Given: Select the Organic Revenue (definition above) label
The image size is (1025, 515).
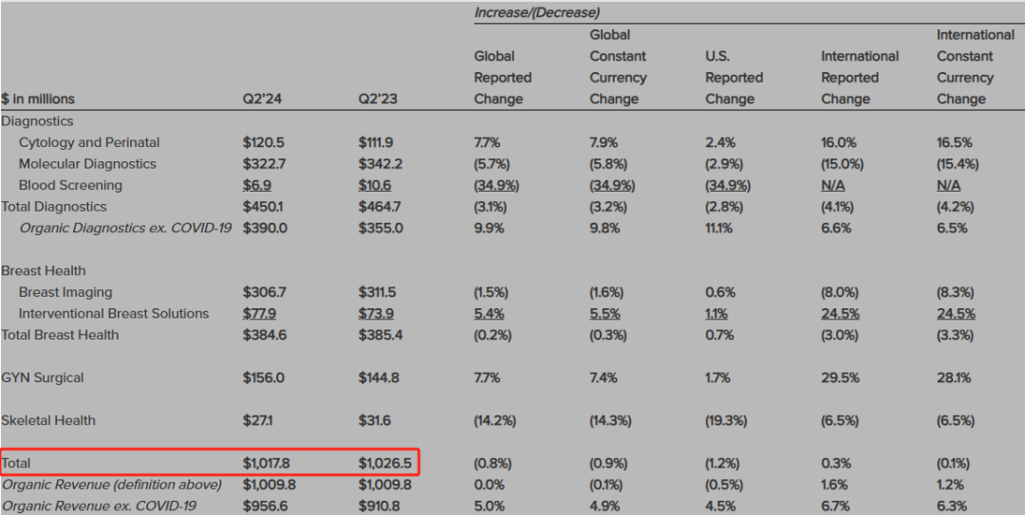Looking at the screenshot, I should click(x=111, y=485).
